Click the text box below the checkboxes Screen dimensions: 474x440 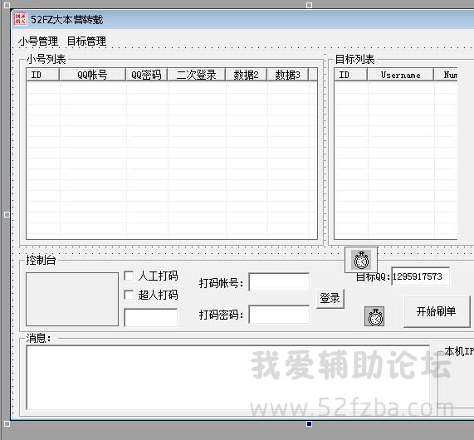pos(151,317)
